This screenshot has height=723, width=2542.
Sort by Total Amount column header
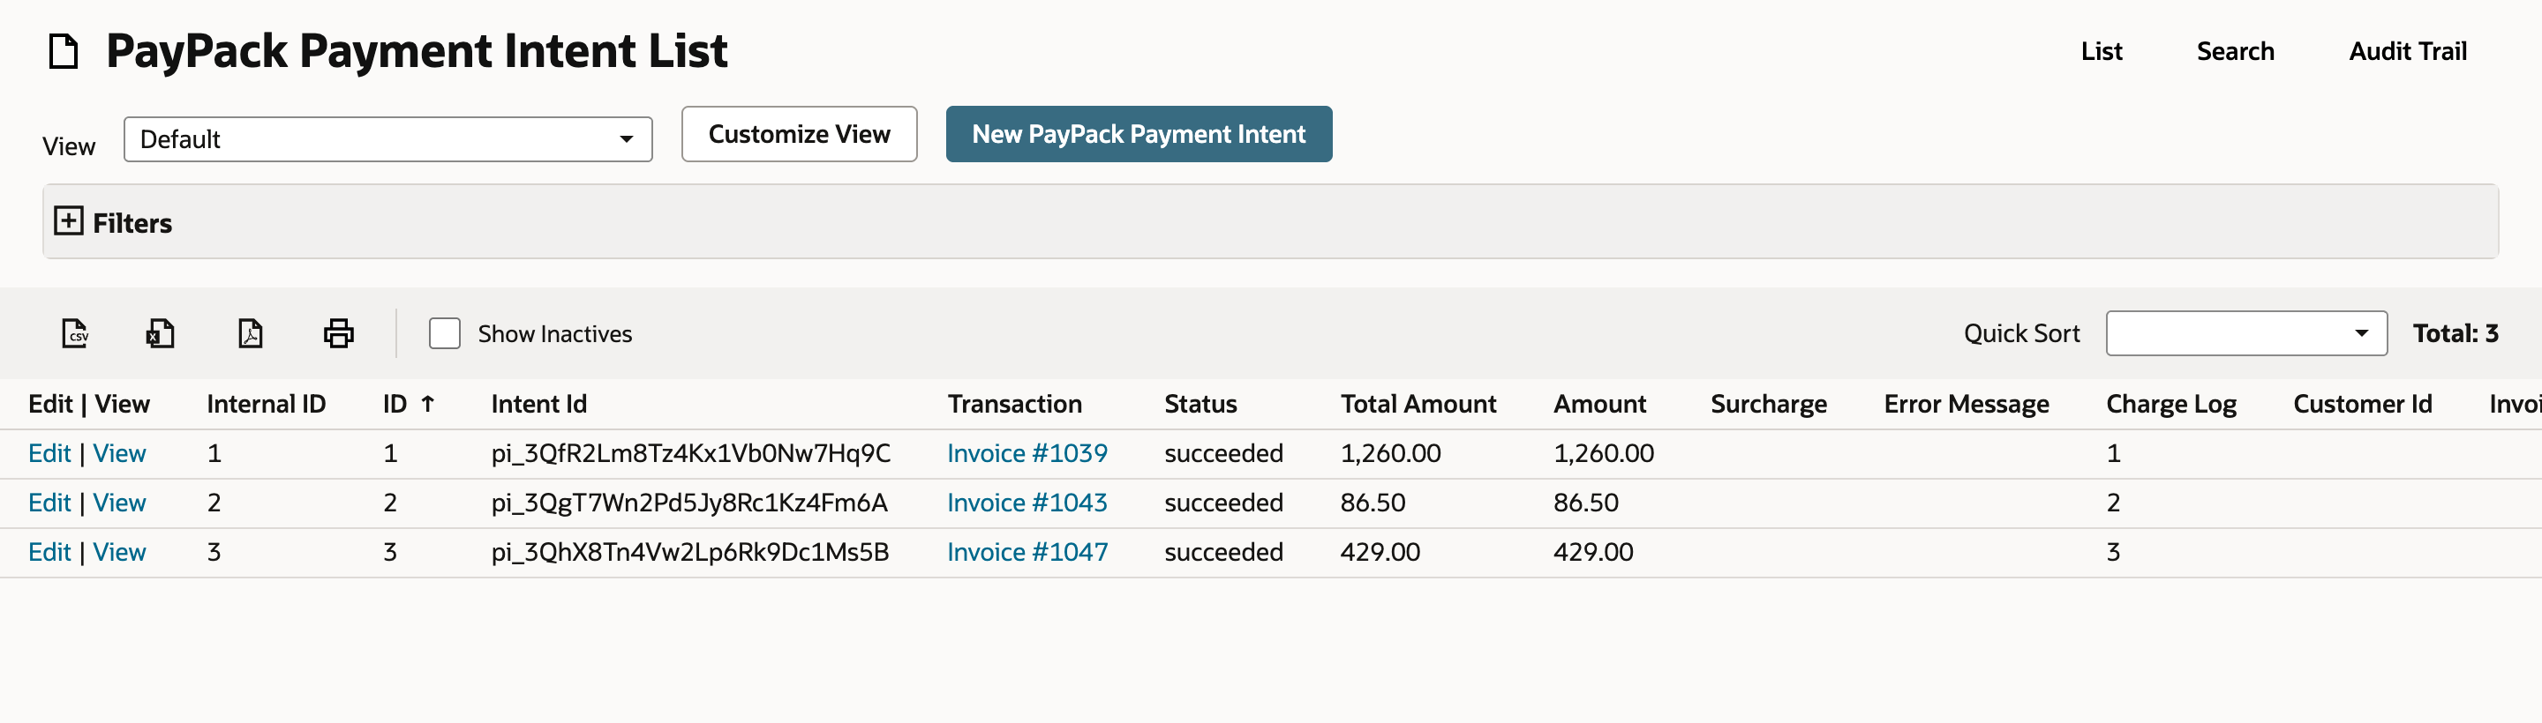point(1418,405)
